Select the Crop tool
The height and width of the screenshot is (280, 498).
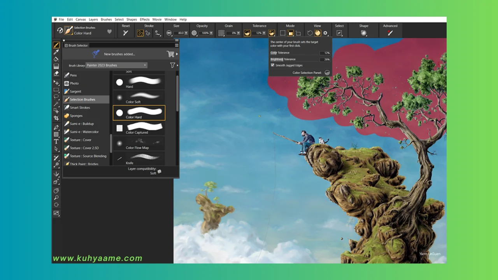tap(56, 117)
